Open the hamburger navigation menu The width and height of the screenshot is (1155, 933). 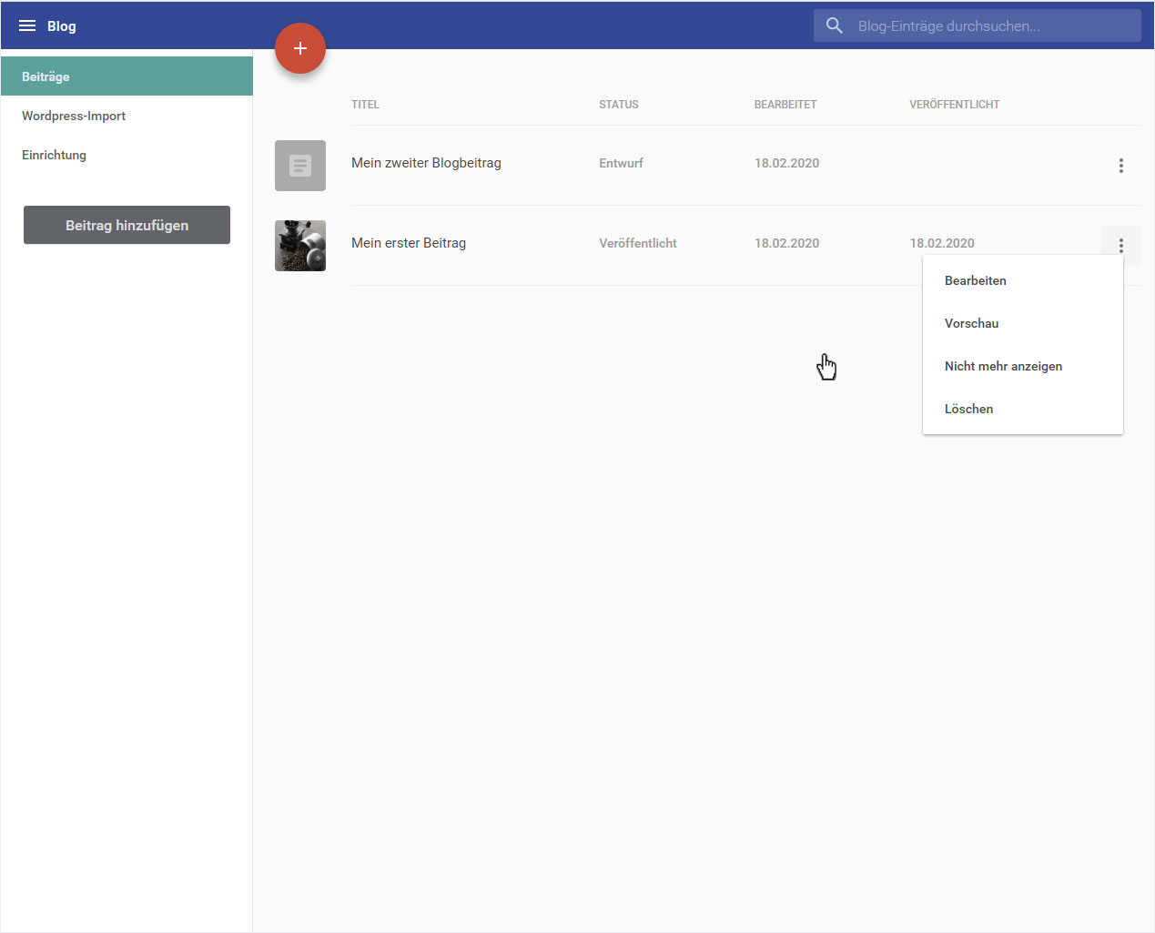27,25
